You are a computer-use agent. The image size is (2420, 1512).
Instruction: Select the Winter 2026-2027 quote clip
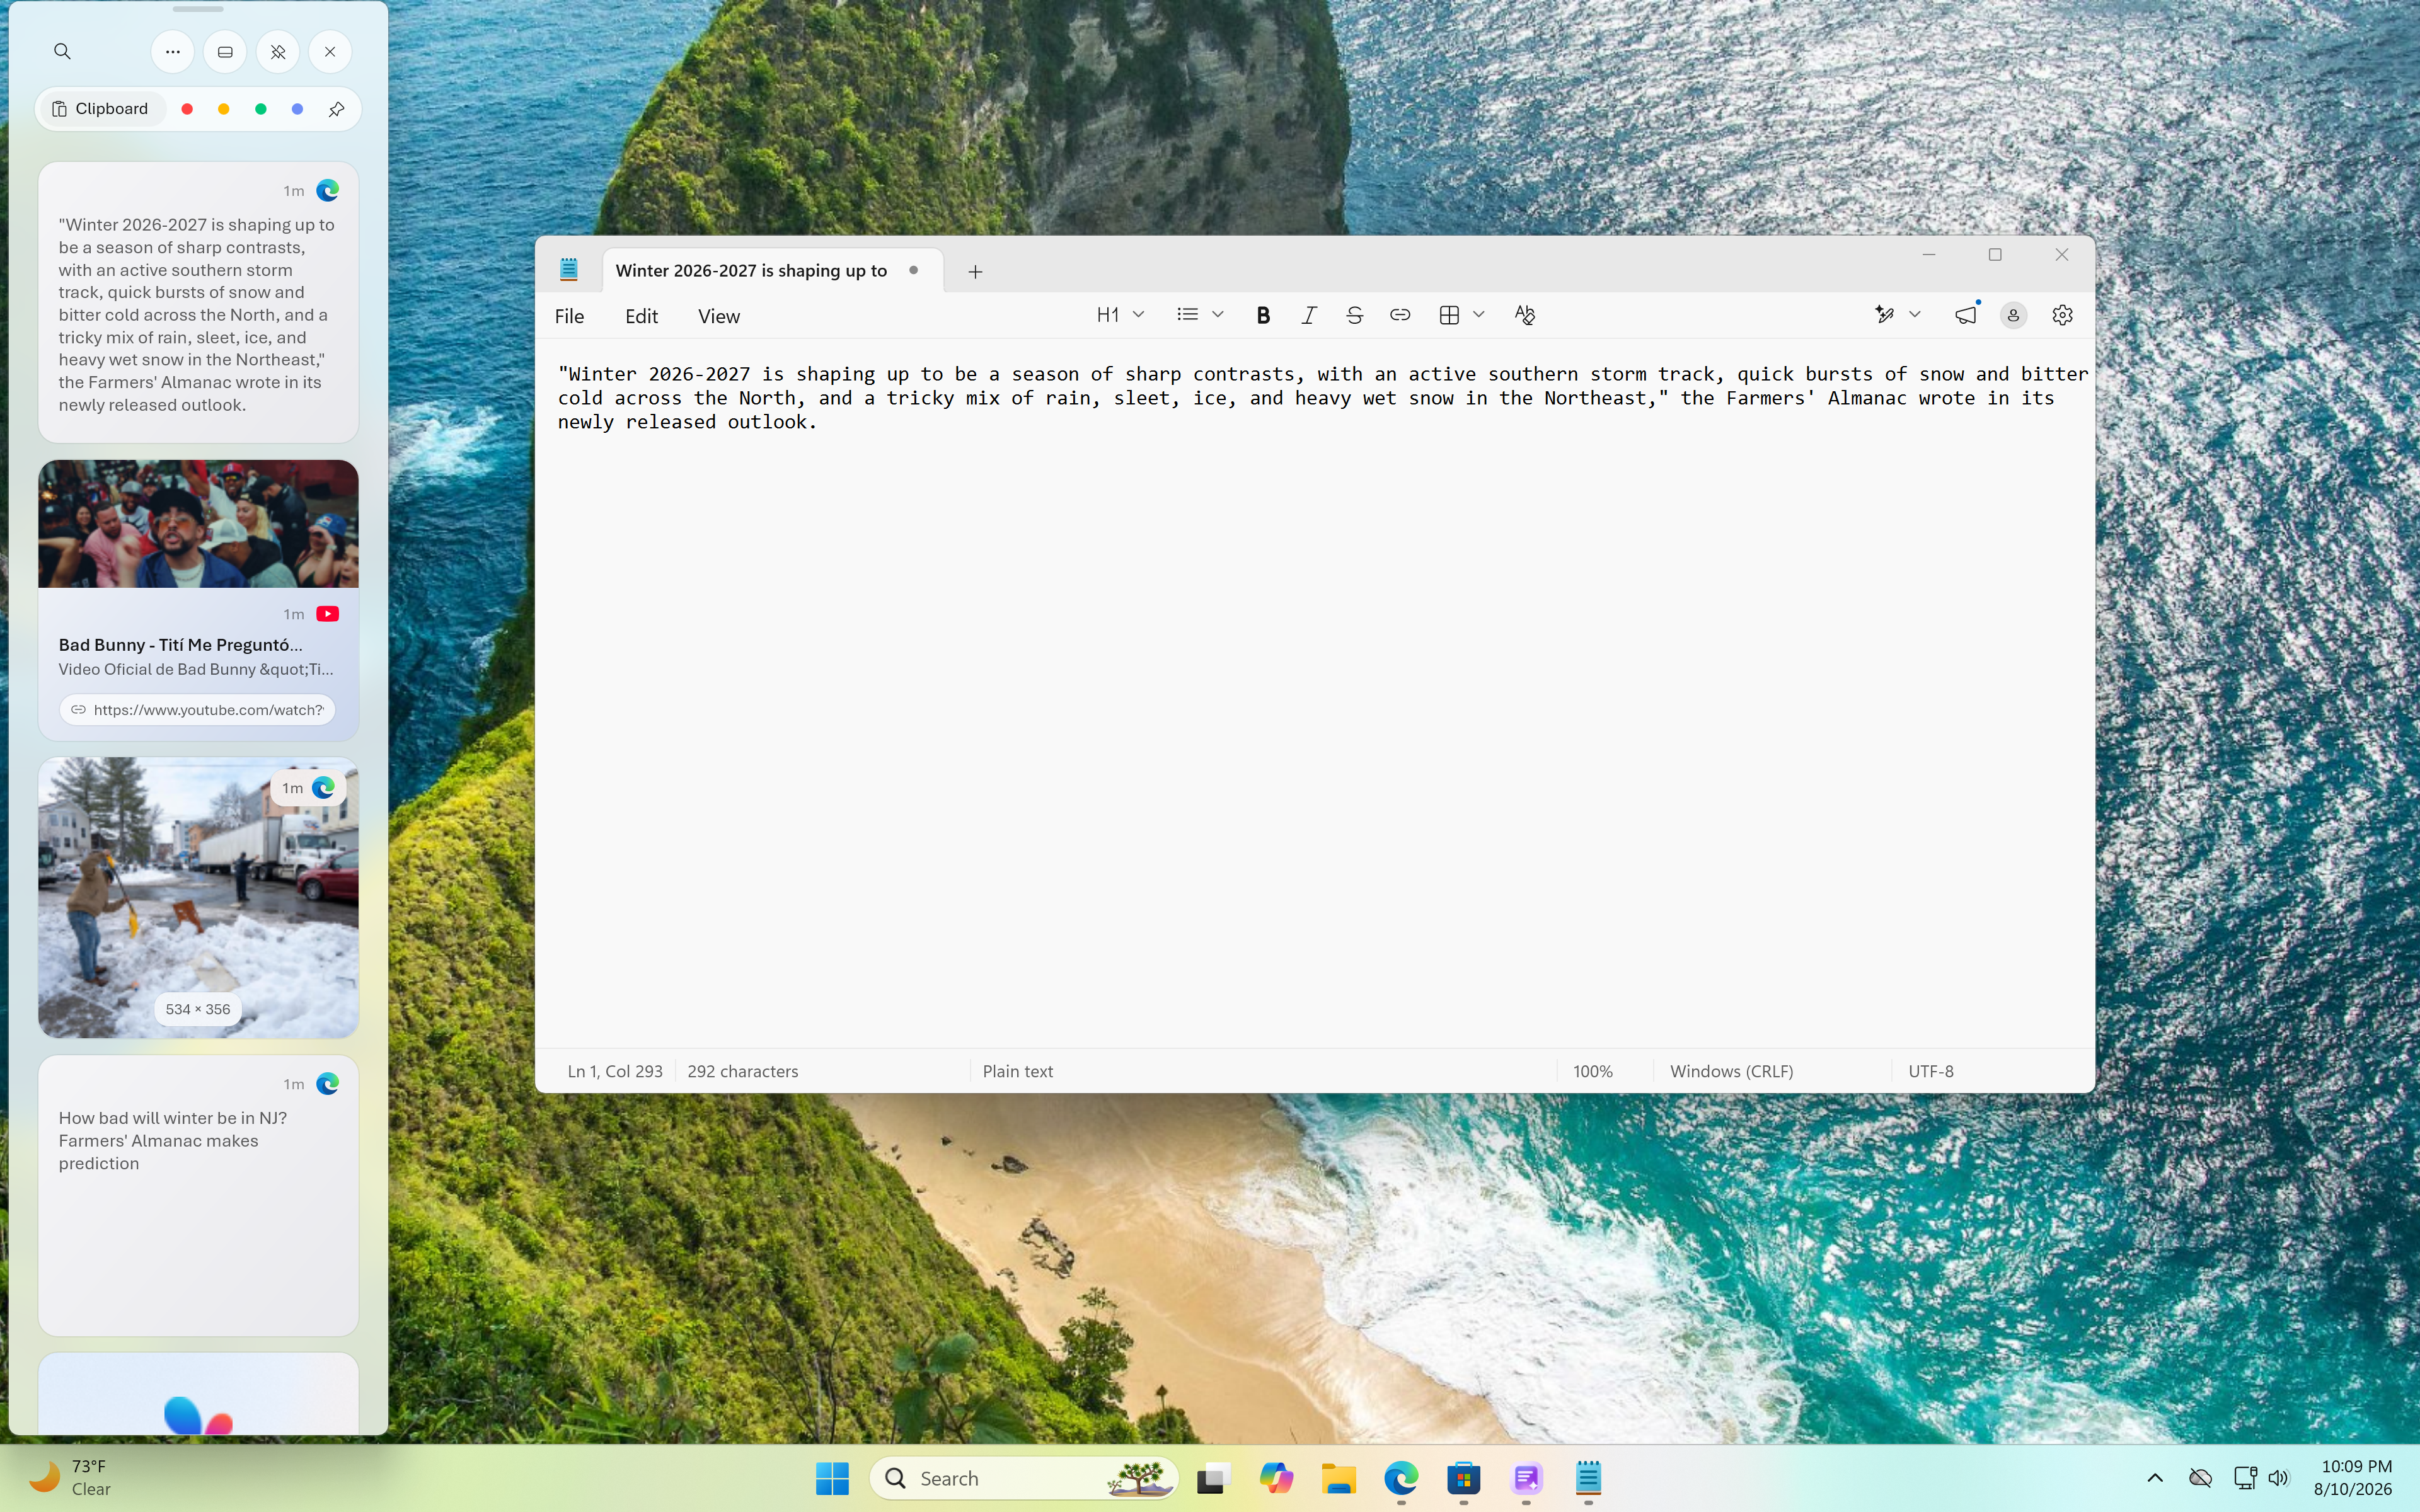[x=198, y=302]
